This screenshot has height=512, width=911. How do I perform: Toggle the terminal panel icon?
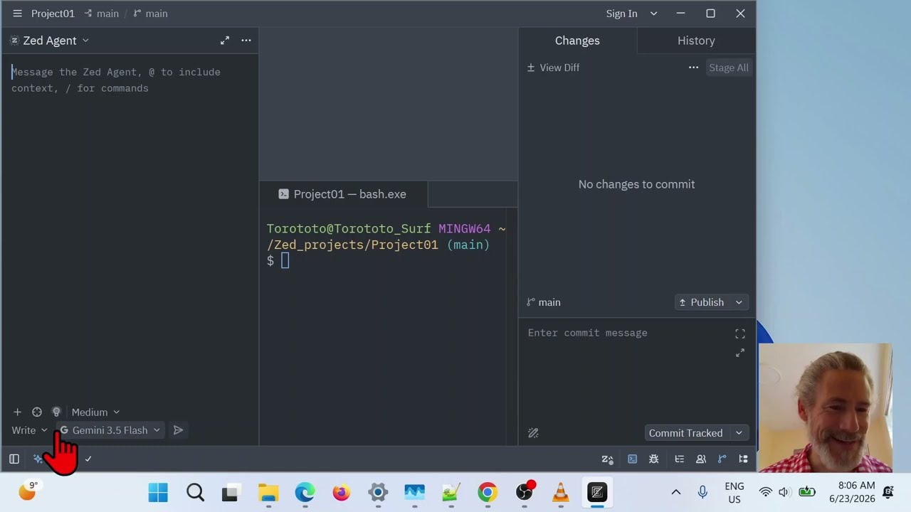point(632,459)
